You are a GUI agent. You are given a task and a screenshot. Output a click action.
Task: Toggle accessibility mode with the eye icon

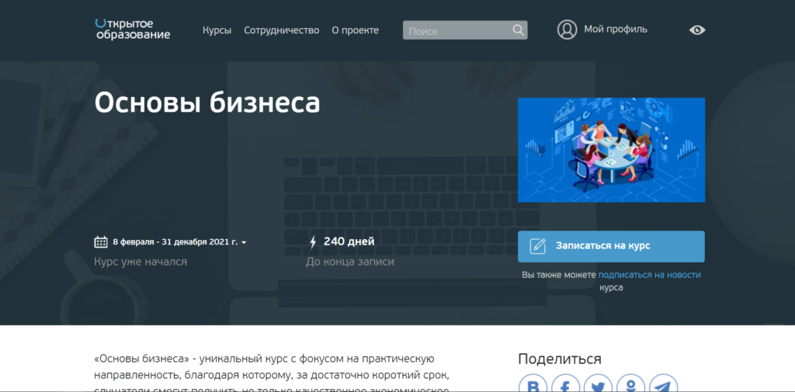(x=697, y=30)
